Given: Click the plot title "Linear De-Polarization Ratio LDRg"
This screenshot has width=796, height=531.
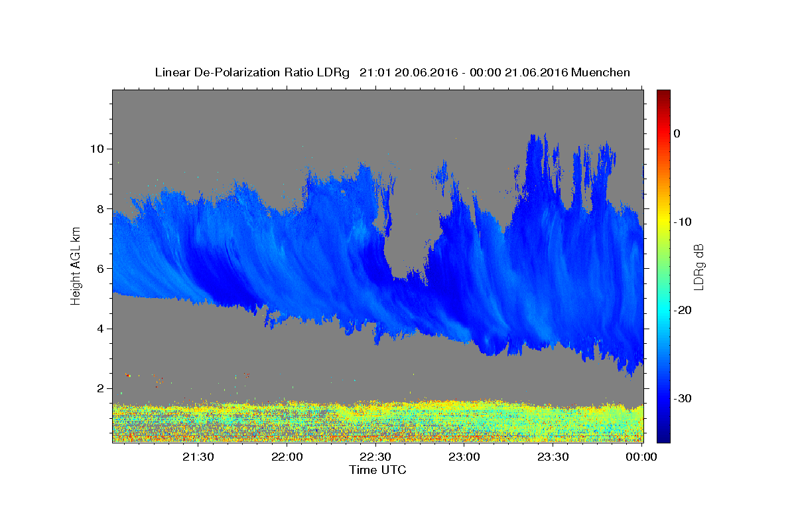Looking at the screenshot, I should click(x=251, y=72).
